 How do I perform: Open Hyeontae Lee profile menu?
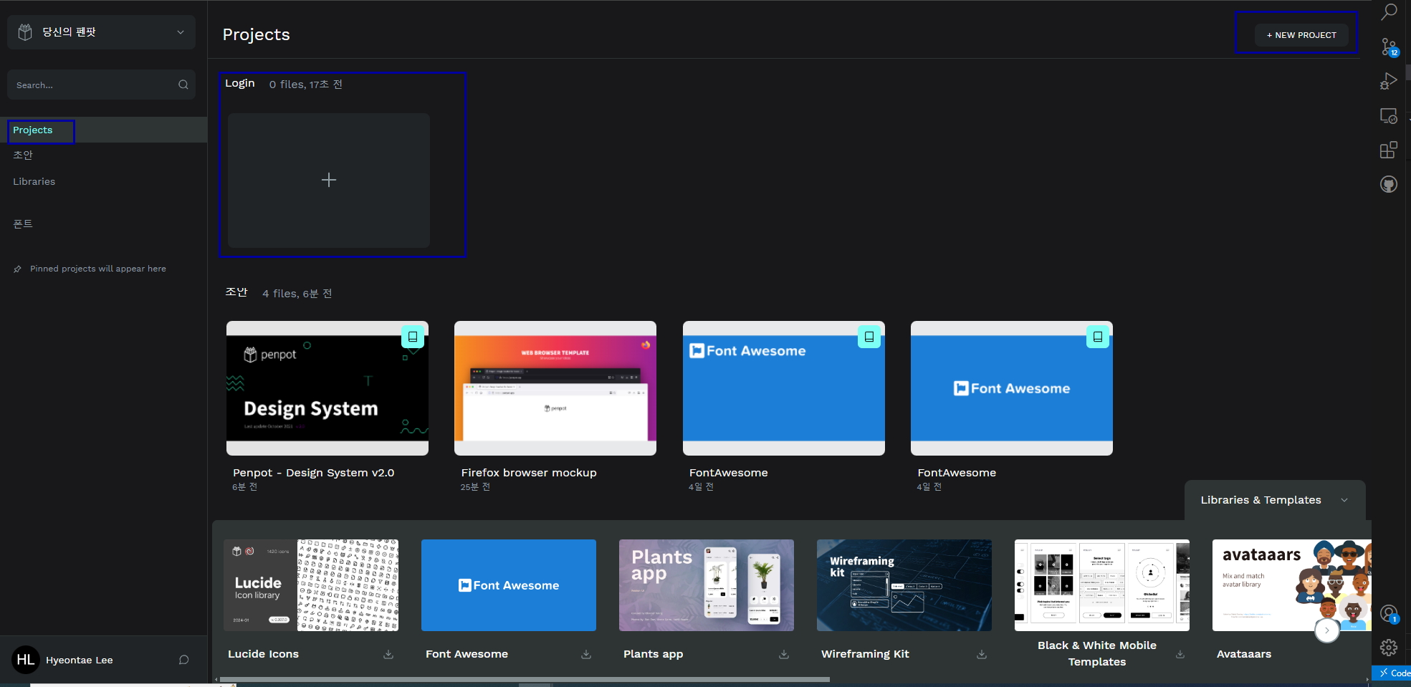point(79,660)
